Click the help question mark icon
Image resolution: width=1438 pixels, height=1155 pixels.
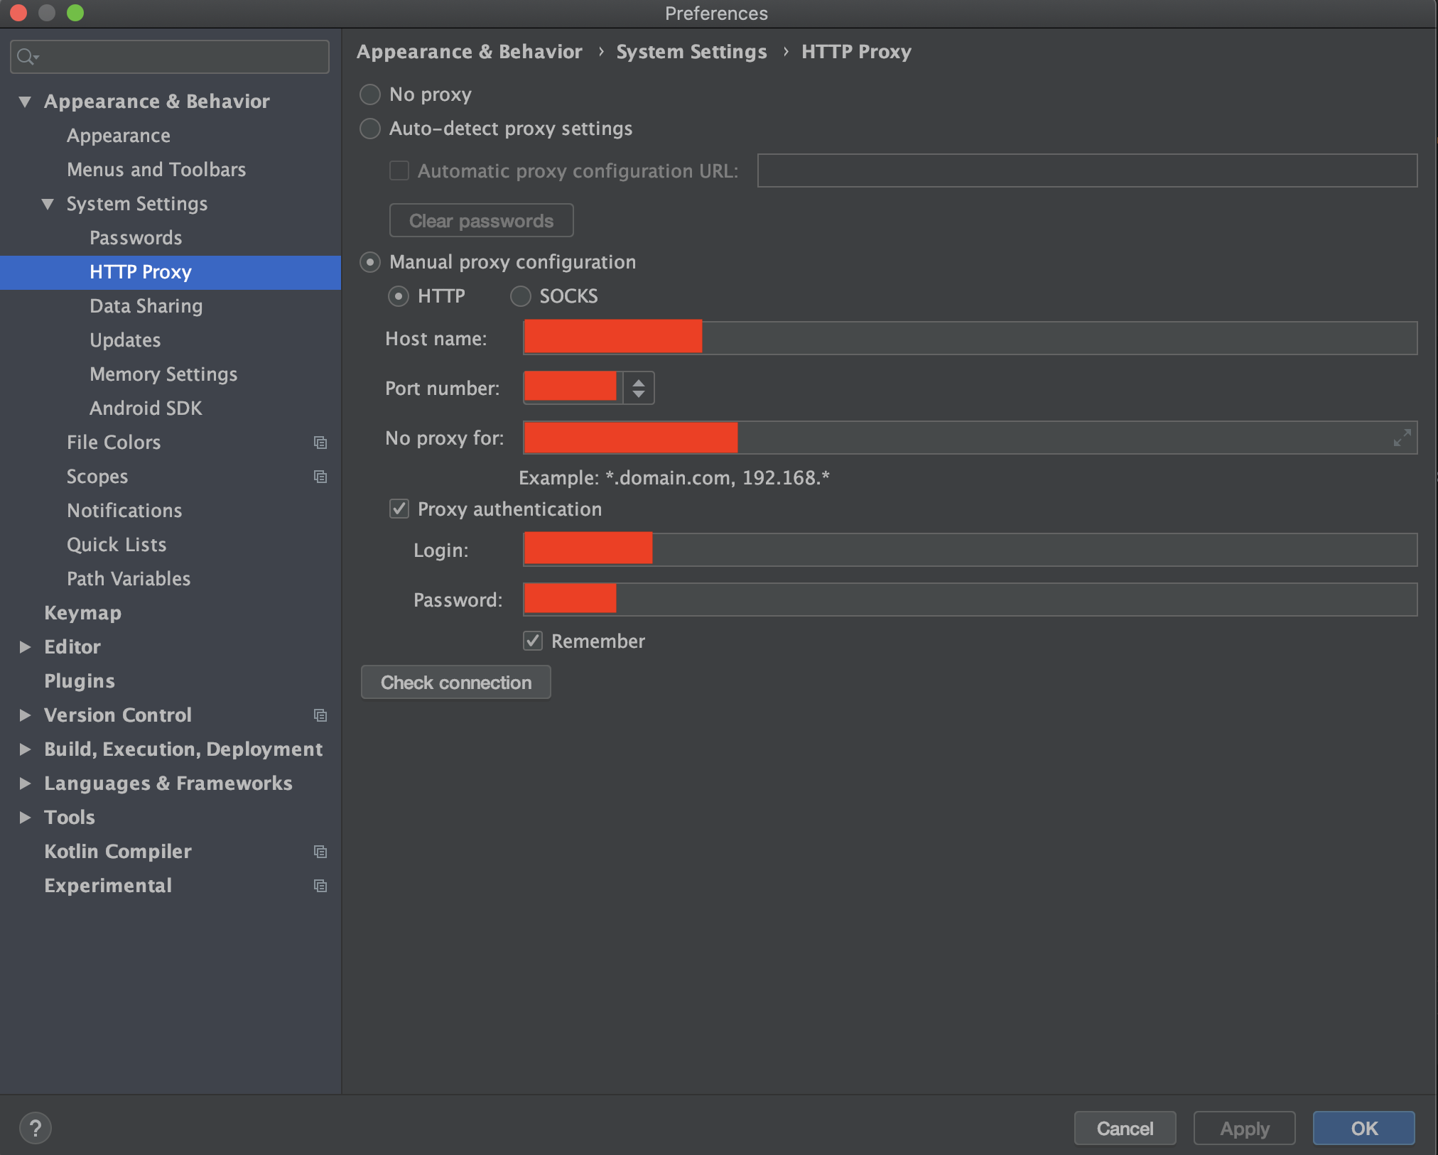coord(36,1127)
